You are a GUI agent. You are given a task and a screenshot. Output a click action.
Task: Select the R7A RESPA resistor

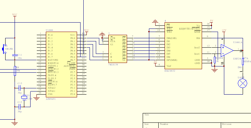click(243, 62)
